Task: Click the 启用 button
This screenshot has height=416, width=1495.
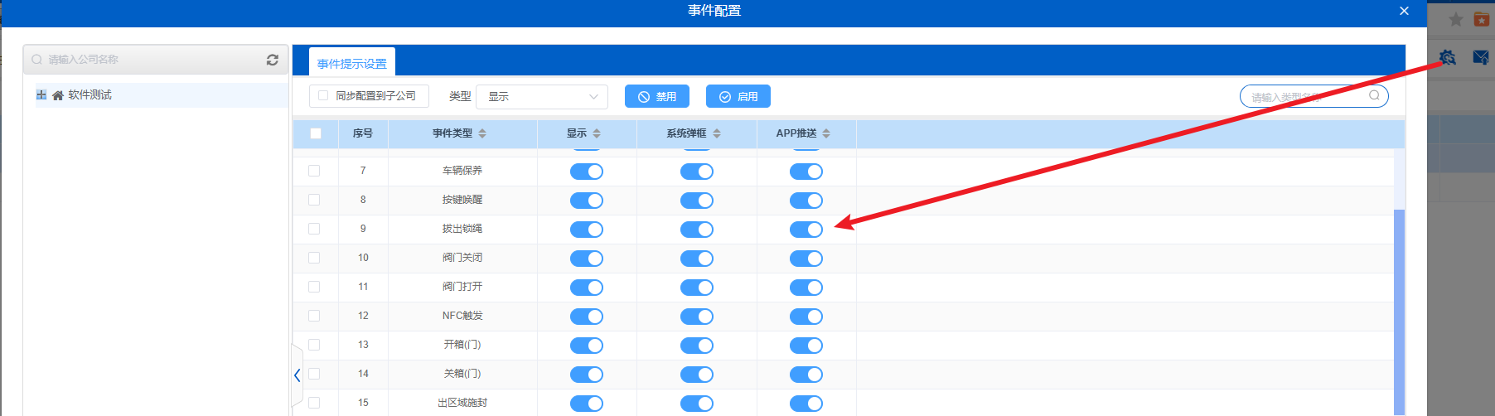Action: click(x=738, y=97)
